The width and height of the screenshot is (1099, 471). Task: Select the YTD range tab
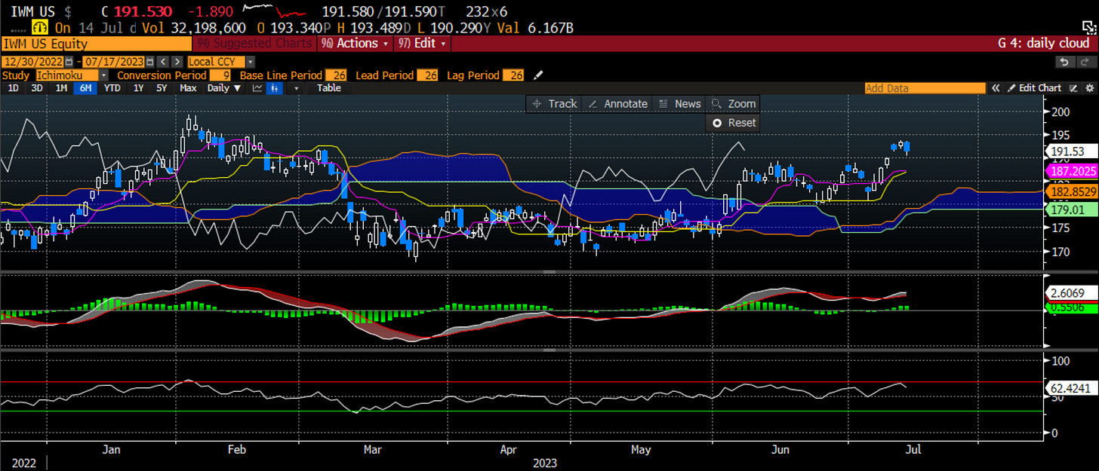(112, 88)
